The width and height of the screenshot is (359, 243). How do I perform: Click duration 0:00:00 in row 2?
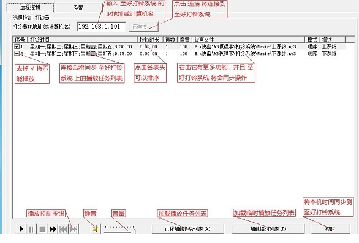(148, 54)
